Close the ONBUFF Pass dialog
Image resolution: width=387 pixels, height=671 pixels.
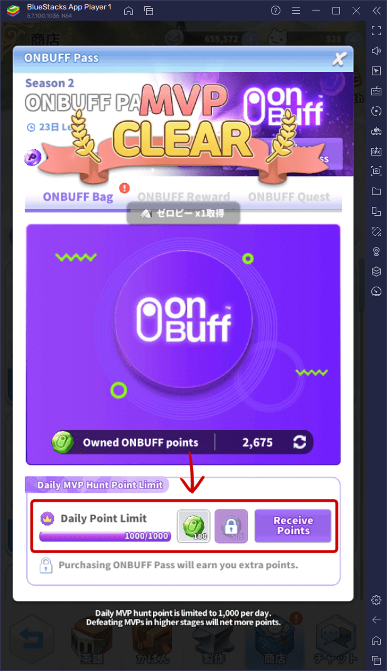pos(339,59)
